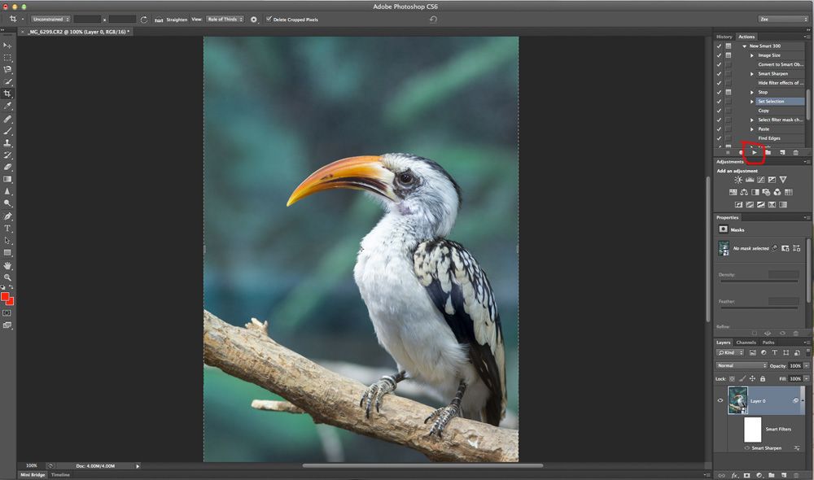Toggle visibility of the Smart Sharpen filter
The height and width of the screenshot is (480, 814).
coord(747,448)
